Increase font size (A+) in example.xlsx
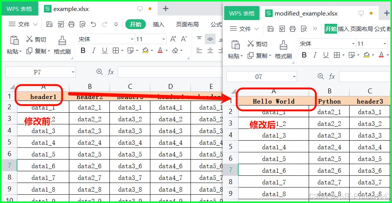 (173, 39)
